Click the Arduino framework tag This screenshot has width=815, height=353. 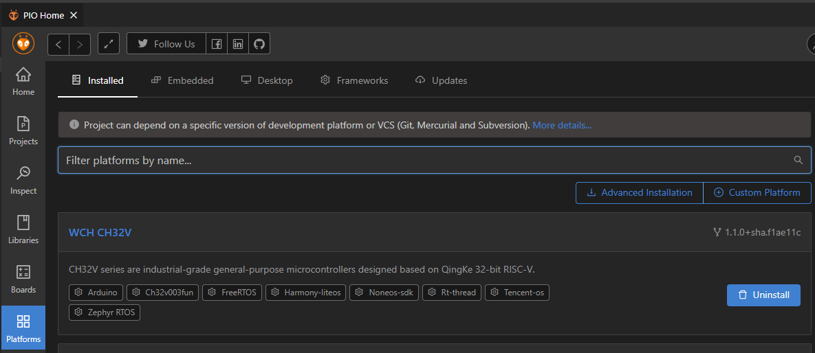(x=96, y=293)
